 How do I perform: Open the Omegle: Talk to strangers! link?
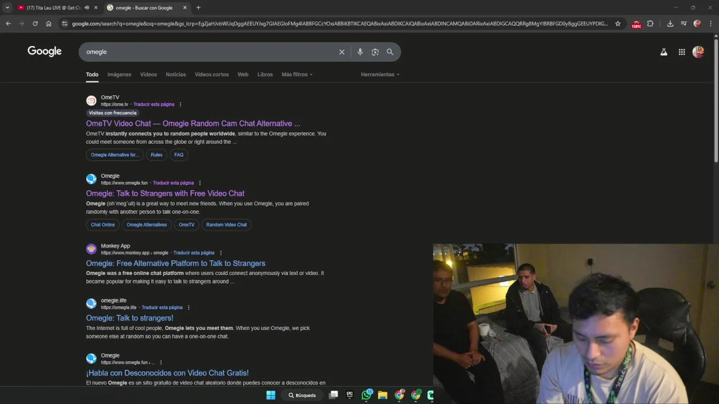pos(130,318)
